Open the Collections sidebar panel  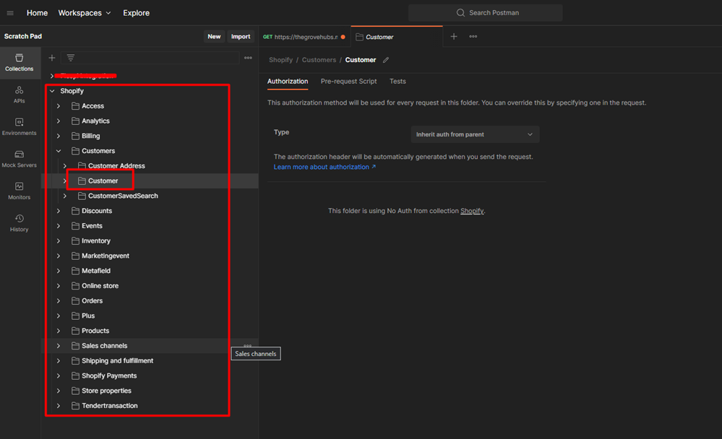[20, 63]
